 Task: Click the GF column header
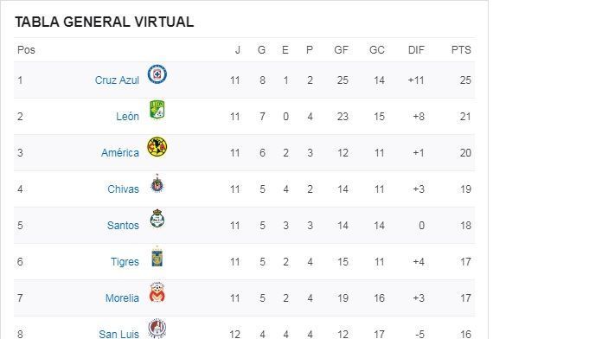(x=342, y=50)
